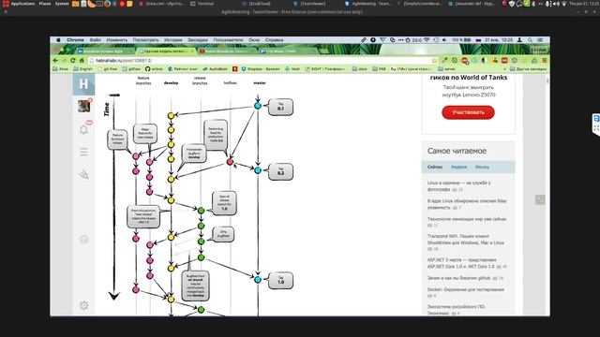The width and height of the screenshot is (600, 337).
Task: Click the scroll-to-top button at right edge
Action: click(x=540, y=199)
